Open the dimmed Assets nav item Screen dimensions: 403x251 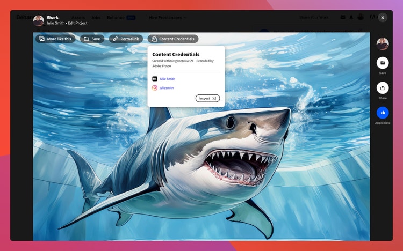point(78,18)
